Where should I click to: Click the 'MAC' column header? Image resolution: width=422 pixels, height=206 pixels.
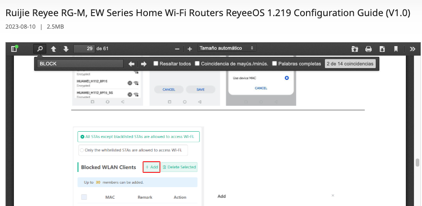(x=110, y=197)
